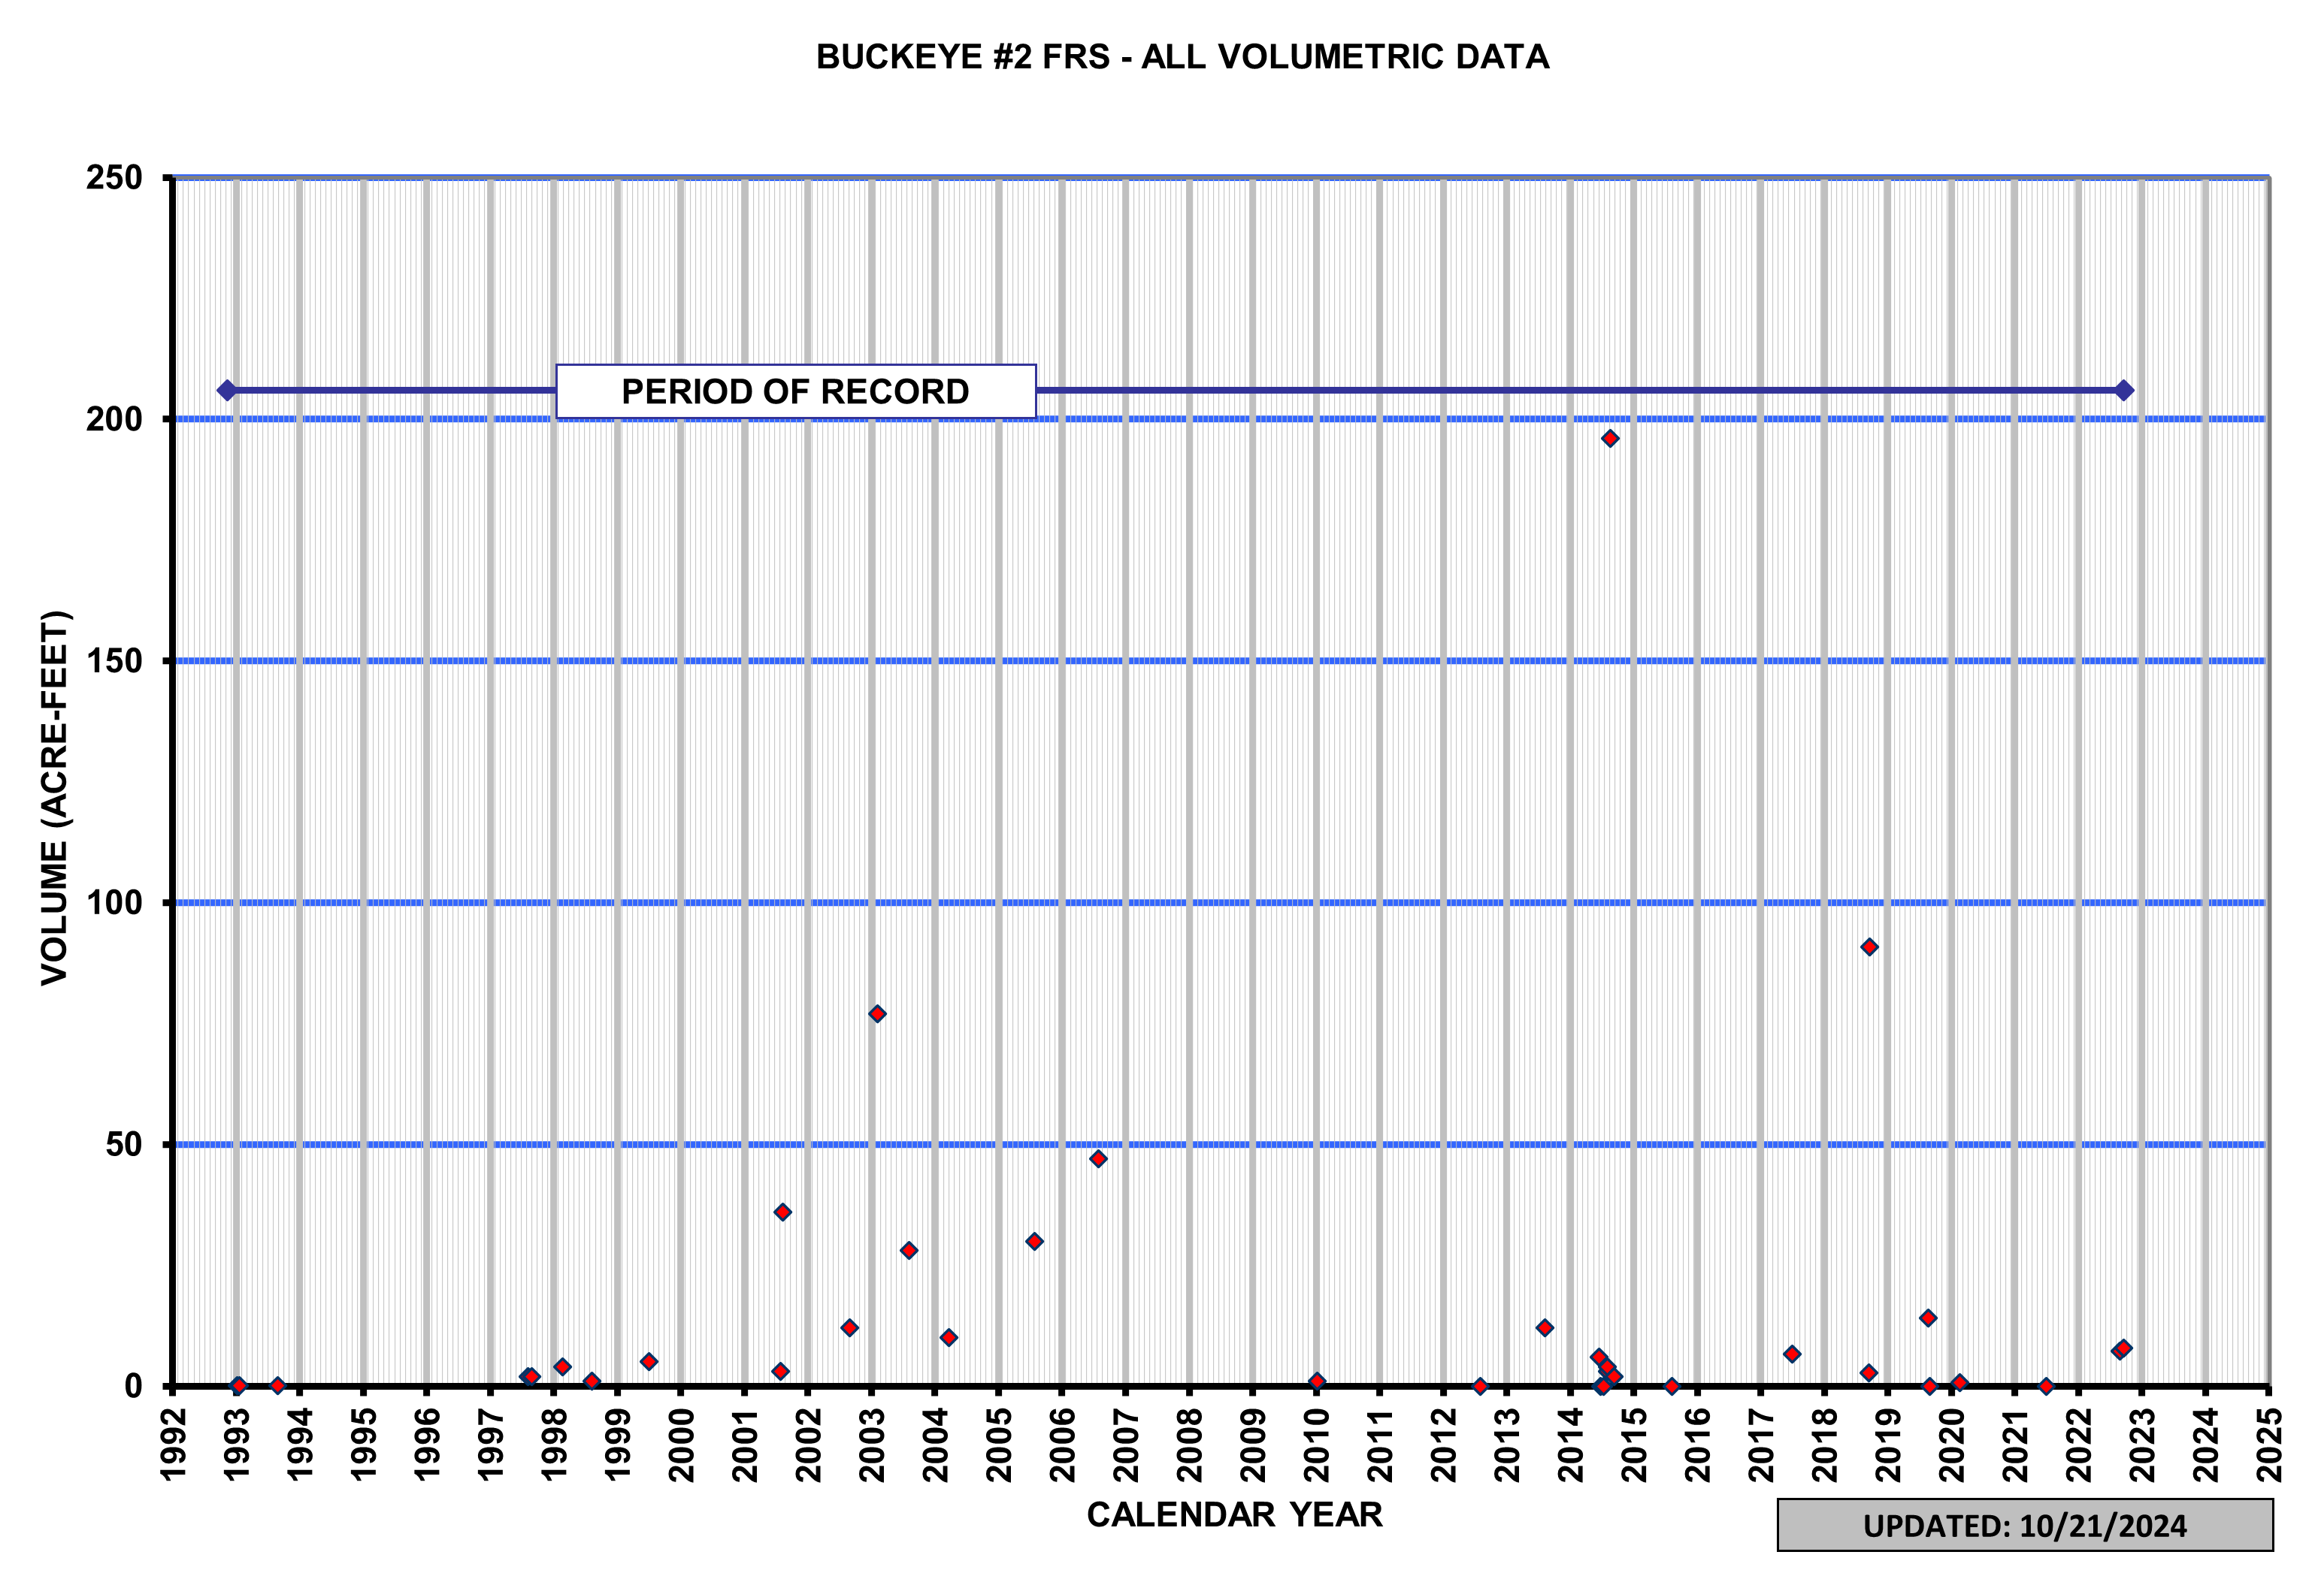Viewport: 2324px width, 1576px height.
Task: Click the 2022 x-axis year label
Action: click(2078, 1445)
